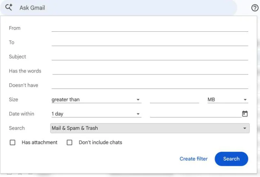Click the Has the words field

click(150, 71)
